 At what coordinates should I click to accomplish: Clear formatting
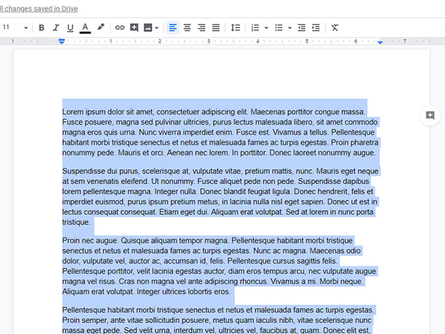(x=335, y=27)
